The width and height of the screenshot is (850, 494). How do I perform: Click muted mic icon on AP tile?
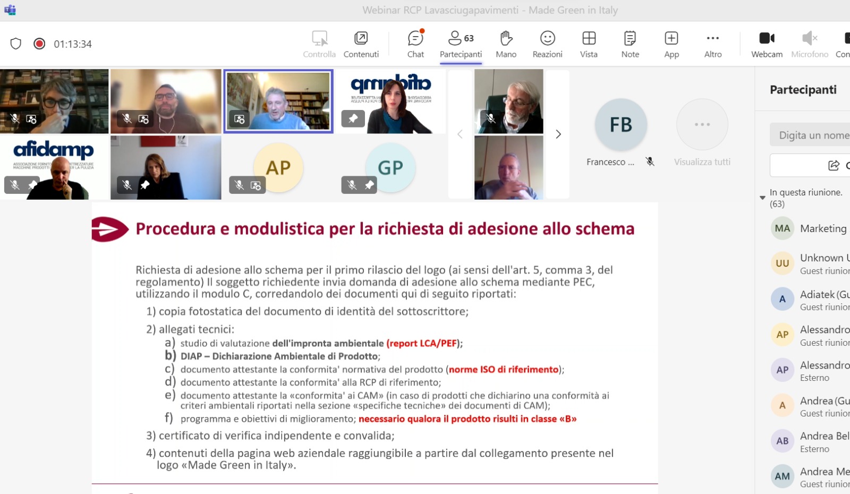tap(240, 185)
